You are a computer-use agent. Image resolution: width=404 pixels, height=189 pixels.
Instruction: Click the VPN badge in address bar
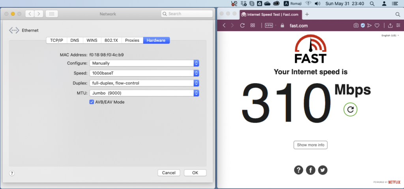[269, 26]
